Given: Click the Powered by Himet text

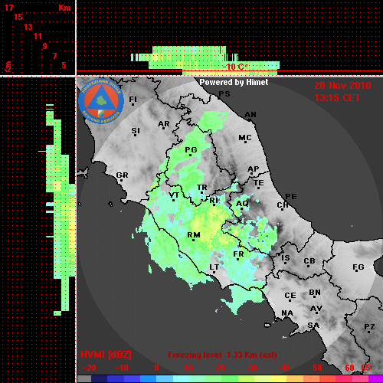Looking at the screenshot, I should 234,82.
